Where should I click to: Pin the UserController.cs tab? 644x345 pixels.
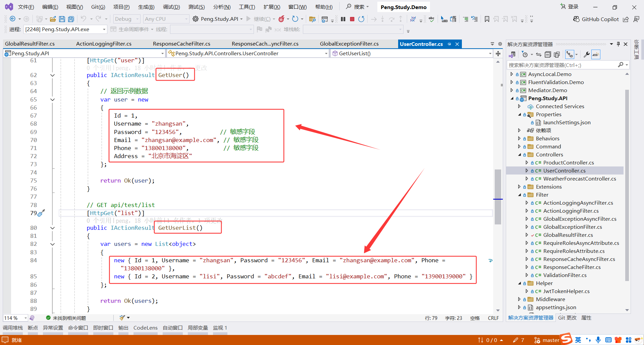[x=449, y=44]
